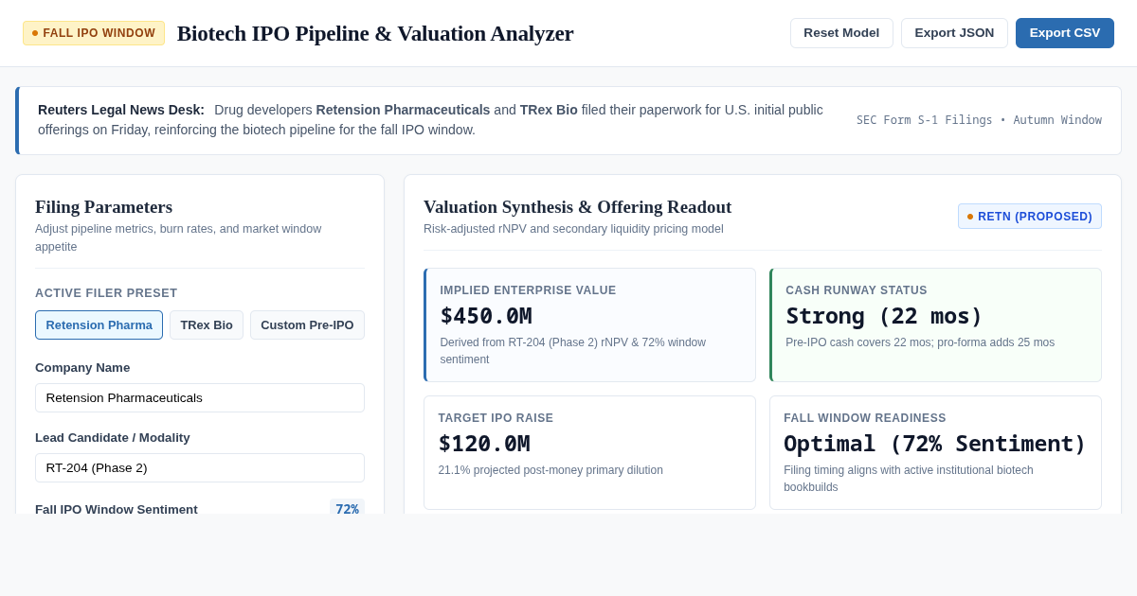The image size is (1137, 596).
Task: Open the Fall Window Readiness card
Action: tap(935, 453)
